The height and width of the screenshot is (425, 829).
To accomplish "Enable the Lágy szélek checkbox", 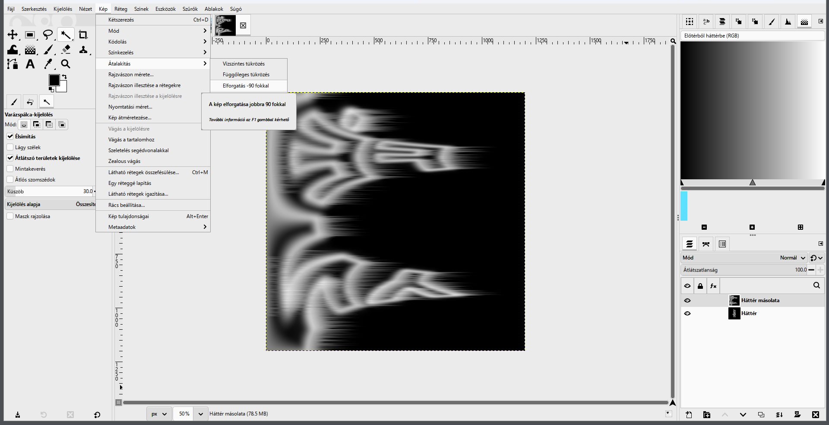I will (x=10, y=147).
